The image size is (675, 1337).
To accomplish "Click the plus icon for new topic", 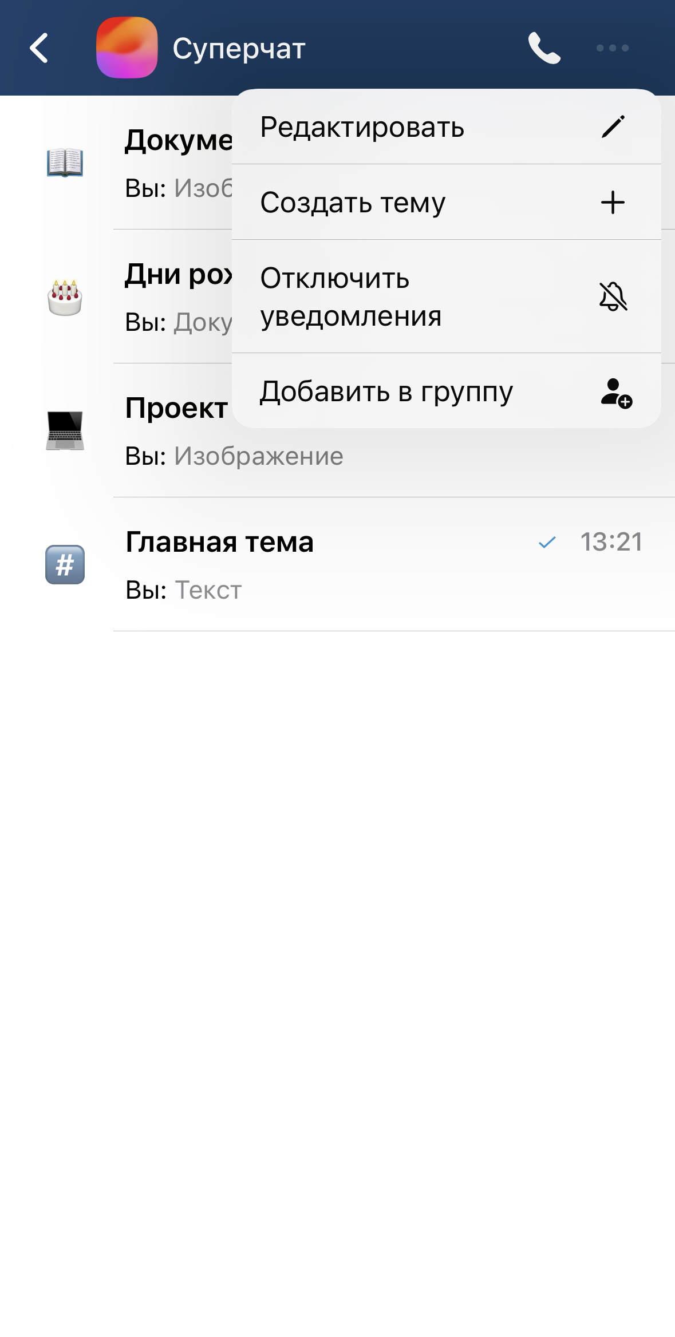I will point(613,202).
